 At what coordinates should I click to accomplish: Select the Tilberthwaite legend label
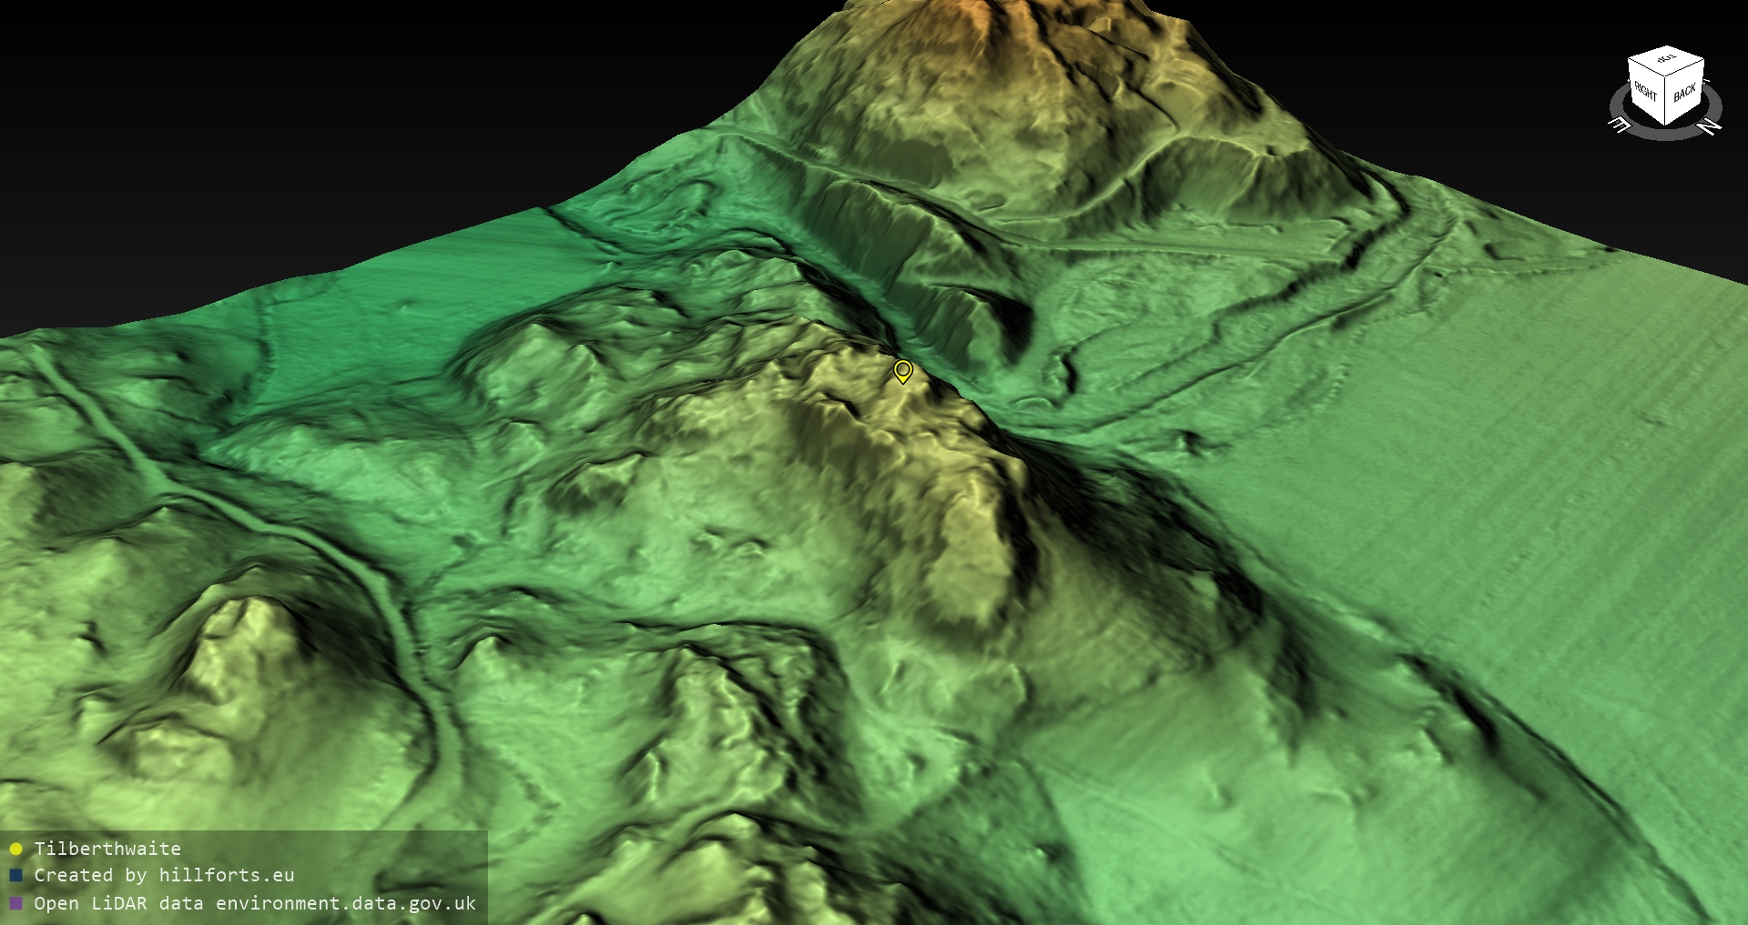(107, 849)
